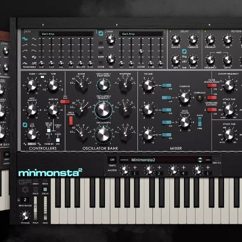The height and width of the screenshot is (242, 242).
Task: Enable the Legato switch
Action: [42, 77]
